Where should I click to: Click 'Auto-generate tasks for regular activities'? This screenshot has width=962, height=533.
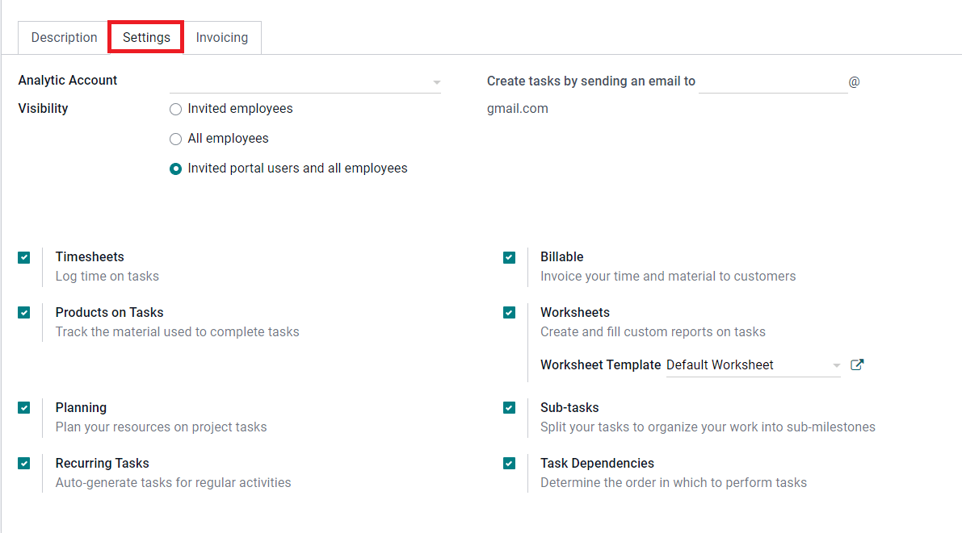173,483
